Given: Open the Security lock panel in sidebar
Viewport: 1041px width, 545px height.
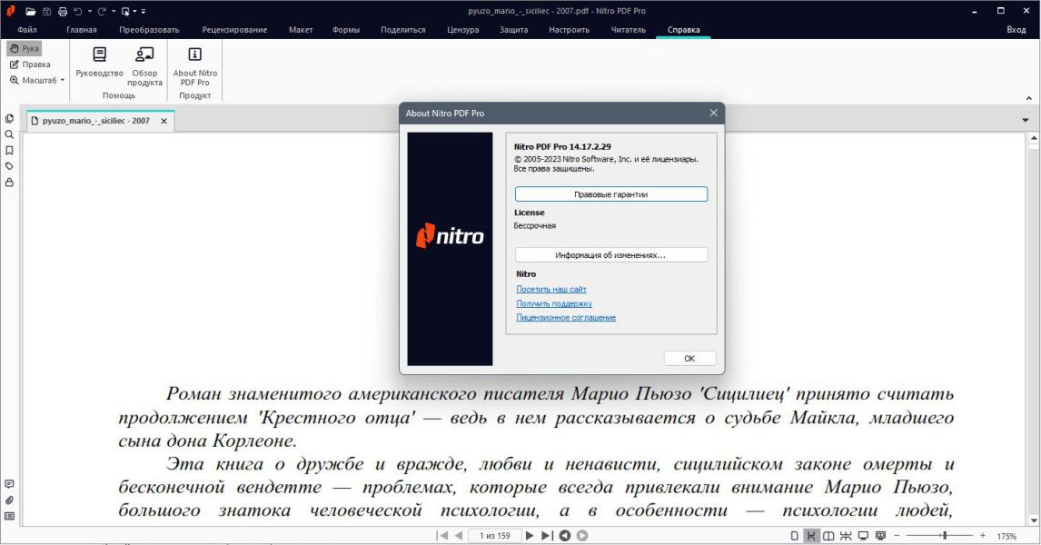Looking at the screenshot, I should [x=9, y=183].
